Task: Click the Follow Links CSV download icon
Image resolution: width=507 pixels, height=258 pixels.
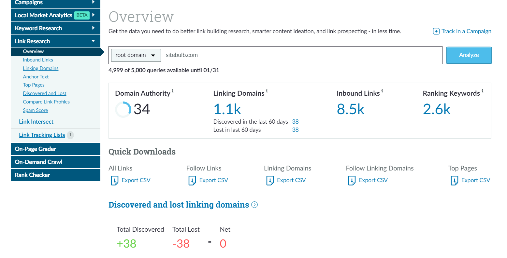Action: click(x=192, y=180)
